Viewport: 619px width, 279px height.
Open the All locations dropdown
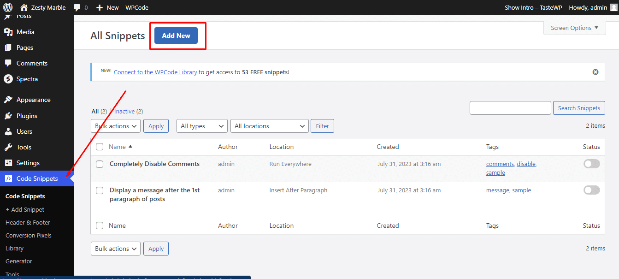[x=270, y=126]
